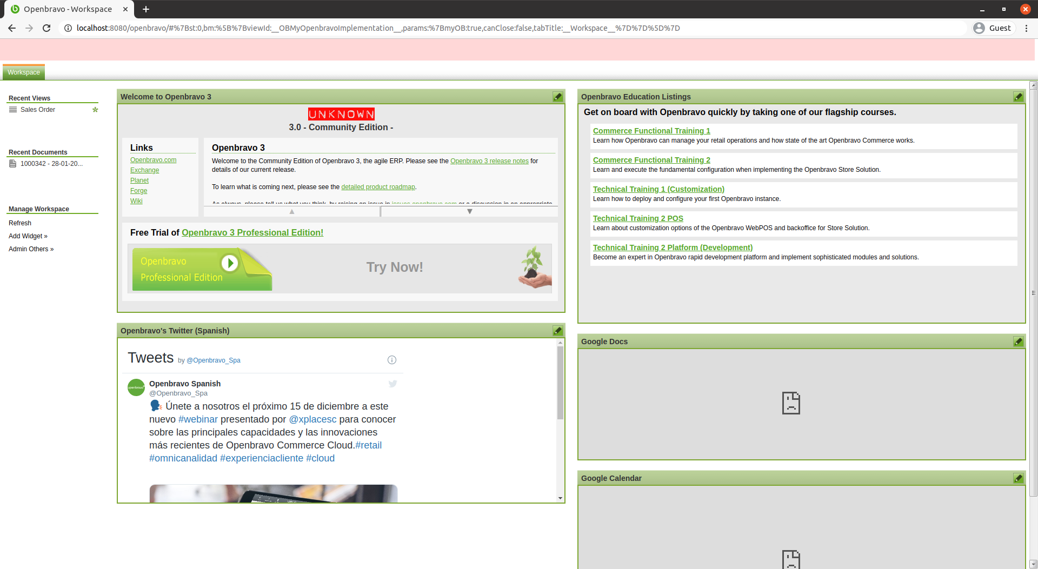This screenshot has height=569, width=1038.
Task: Open Commerce Functional Training 1 course
Action: [x=651, y=131]
